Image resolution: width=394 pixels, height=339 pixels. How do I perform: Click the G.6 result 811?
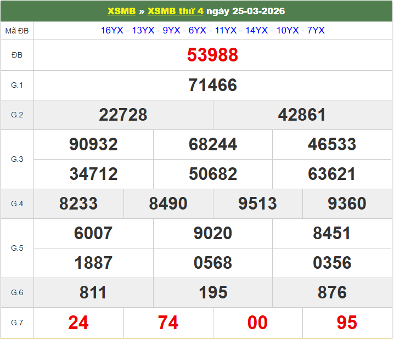[93, 292]
